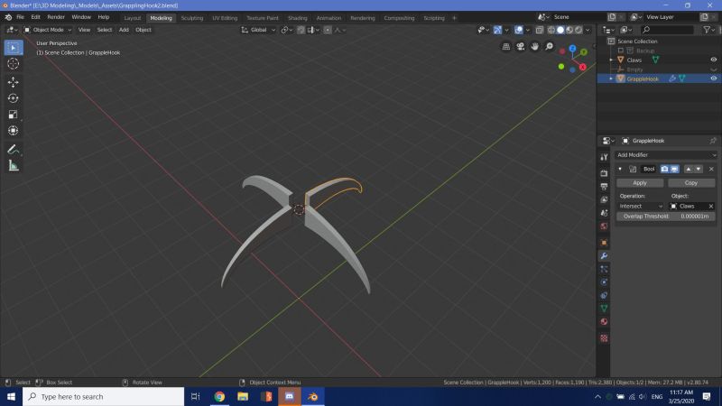Open the World properties tab
The height and width of the screenshot is (406, 722).
(604, 226)
